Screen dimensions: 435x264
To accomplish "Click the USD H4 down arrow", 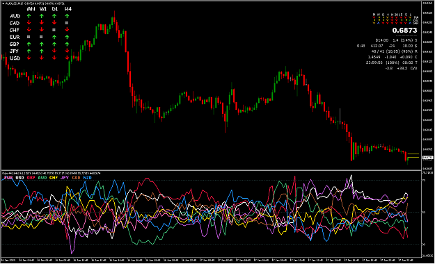I will click(67, 58).
